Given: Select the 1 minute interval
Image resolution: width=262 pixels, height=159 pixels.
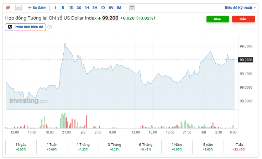Looking at the screenshot, I should coord(55,8).
